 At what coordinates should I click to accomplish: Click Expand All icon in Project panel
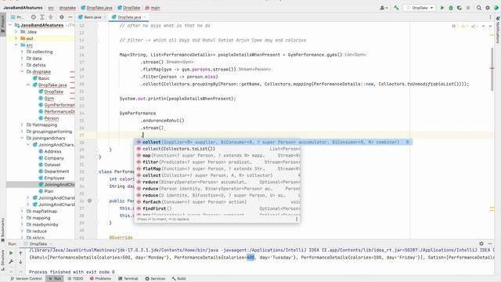pos(42,17)
